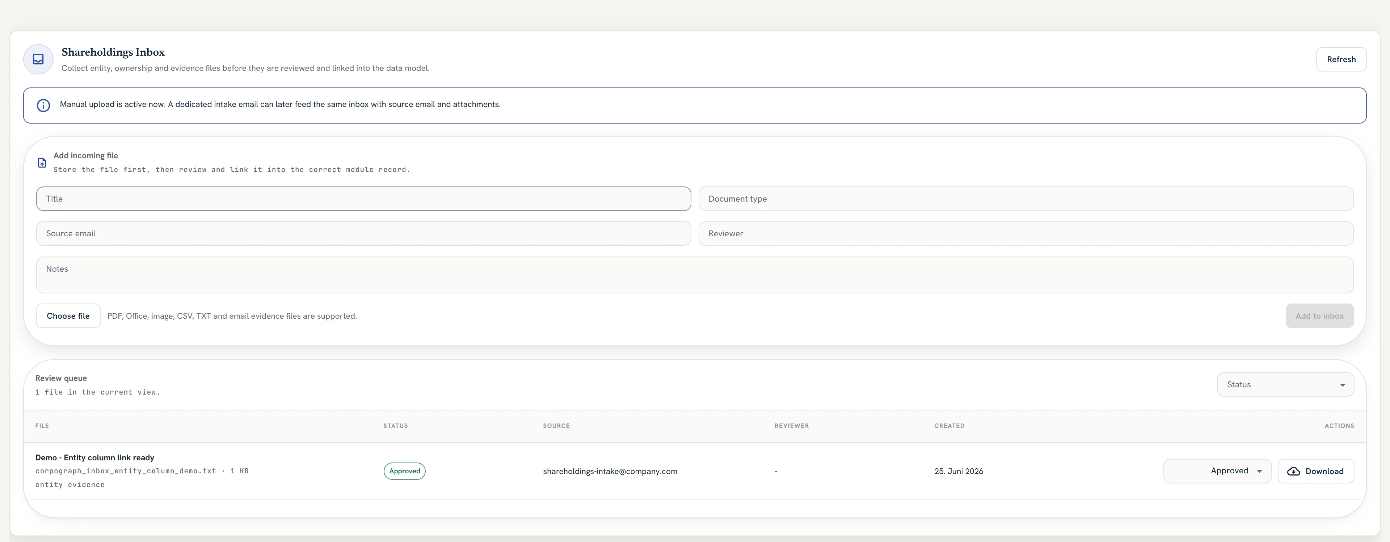The image size is (1390, 542).
Task: Click the corpograph_inbox_entity_column_demo.txt filename
Action: click(126, 471)
